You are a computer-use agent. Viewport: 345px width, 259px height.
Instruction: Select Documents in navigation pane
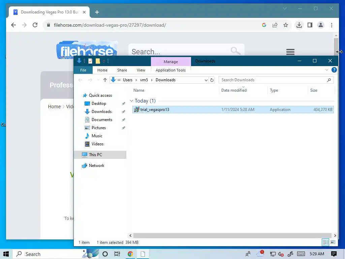click(102, 120)
